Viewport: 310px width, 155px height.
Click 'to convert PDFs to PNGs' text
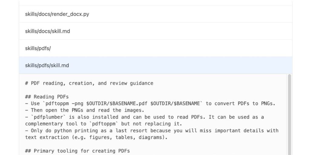240,104
